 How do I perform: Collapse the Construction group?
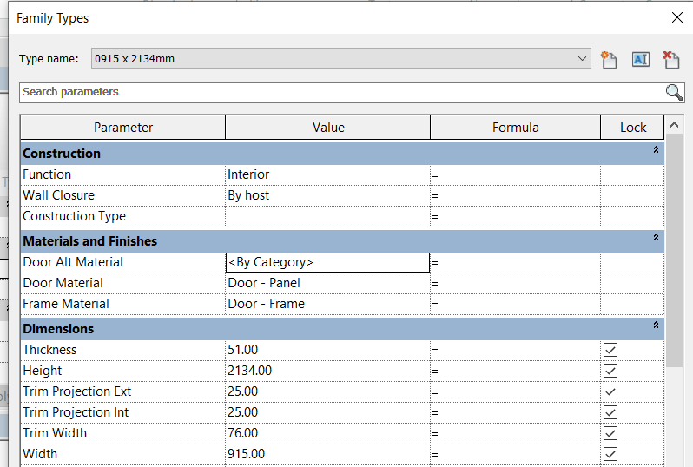coord(656,150)
